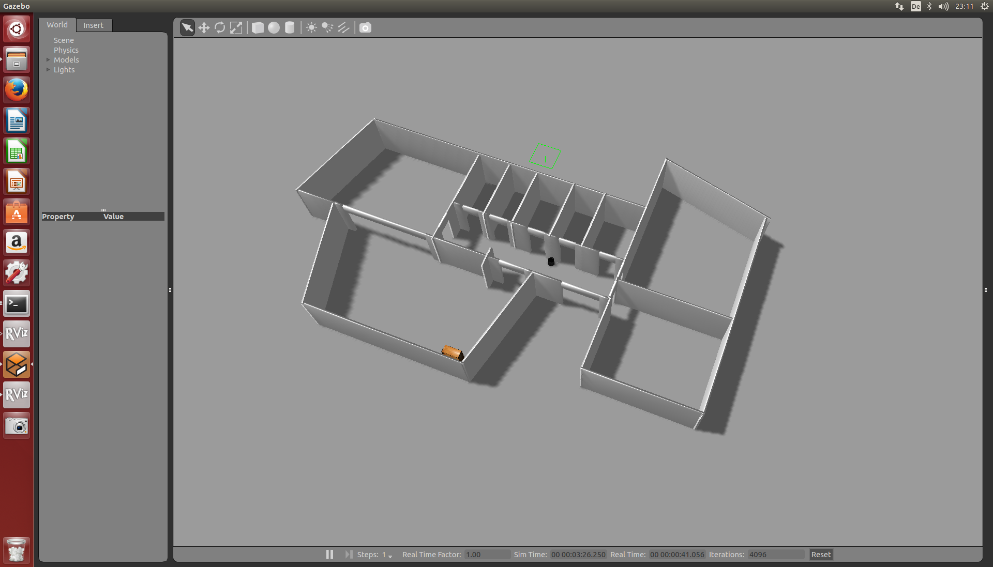Screen dimensions: 993x567
Task: Click the Reset button
Action: (820, 554)
